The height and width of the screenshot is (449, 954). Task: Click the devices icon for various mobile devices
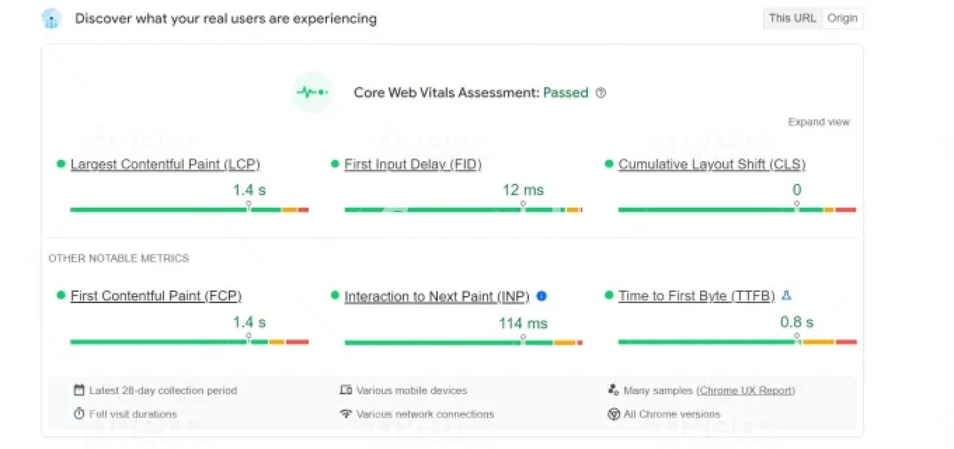pyautogui.click(x=346, y=390)
